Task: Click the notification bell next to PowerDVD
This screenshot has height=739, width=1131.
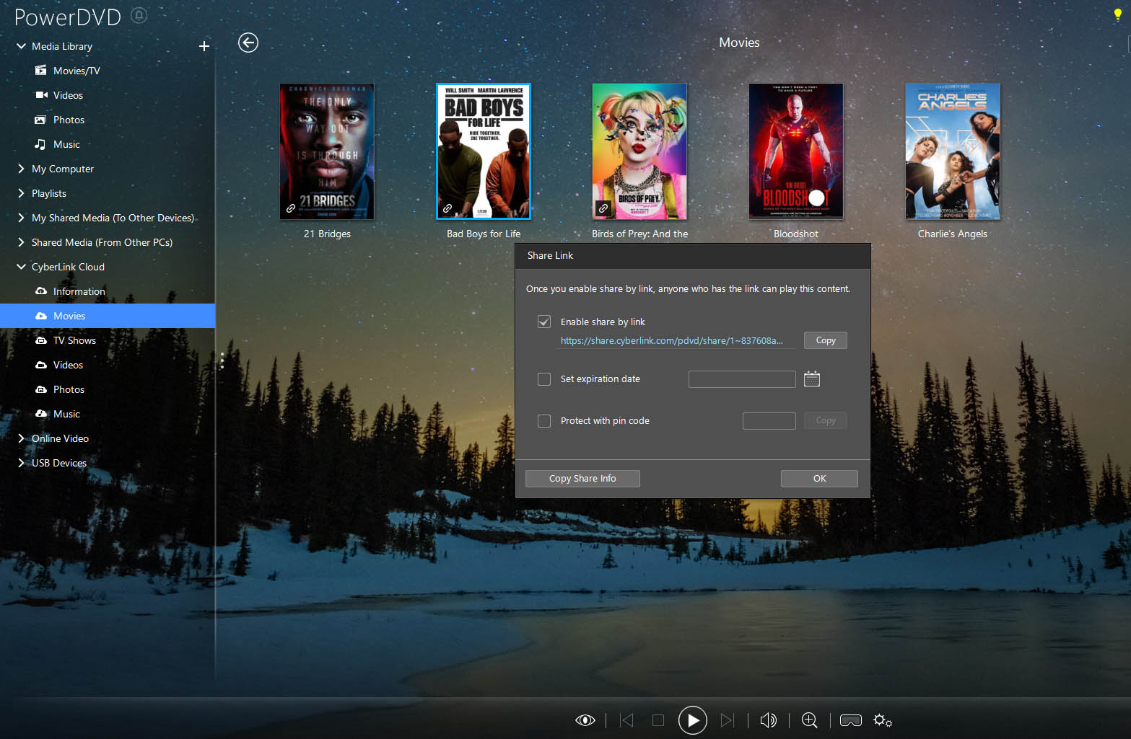Action: pyautogui.click(x=138, y=15)
